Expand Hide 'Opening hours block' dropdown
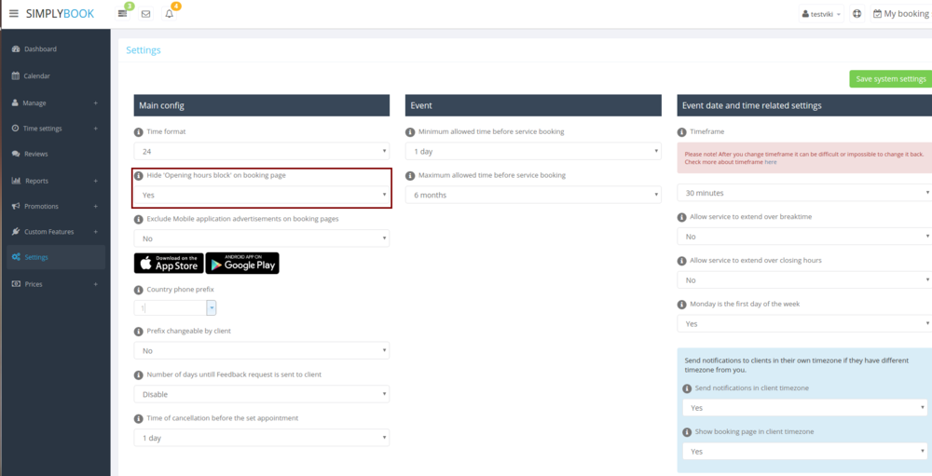The width and height of the screenshot is (932, 476). 262,195
